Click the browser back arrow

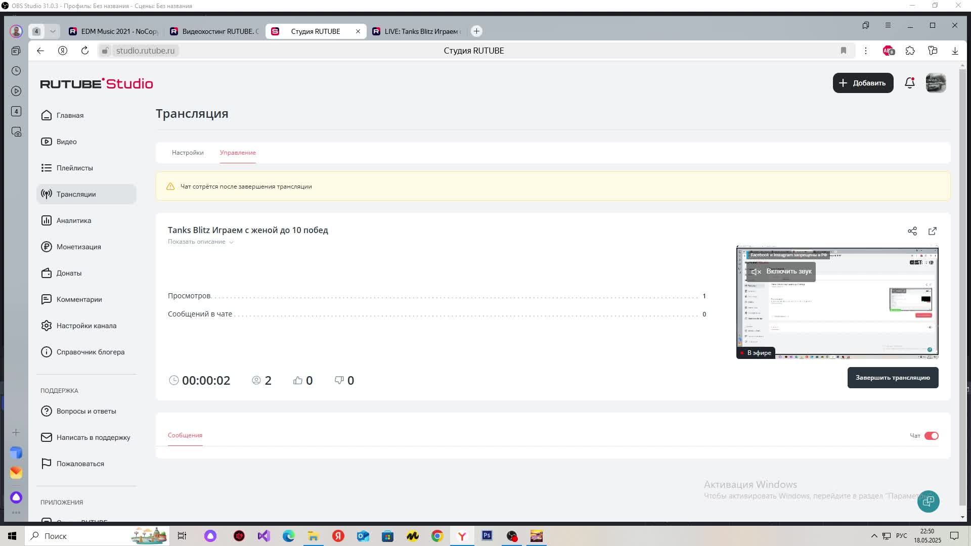[x=40, y=51]
